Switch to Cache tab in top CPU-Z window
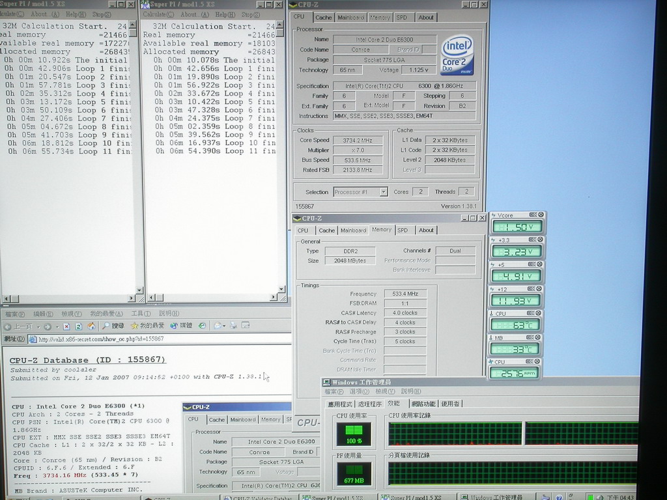667x500 pixels. (x=323, y=18)
